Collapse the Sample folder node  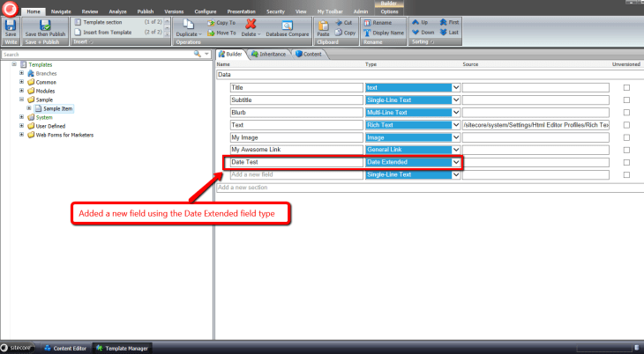pos(21,100)
